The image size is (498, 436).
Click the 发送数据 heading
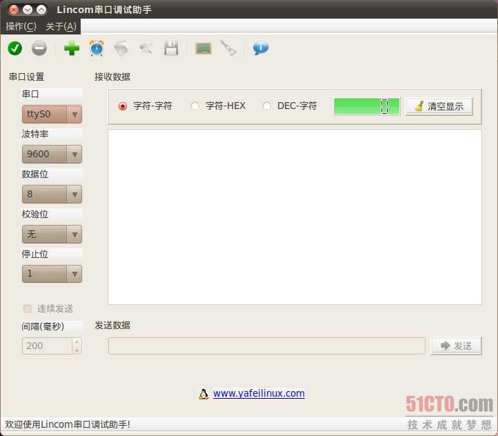coord(112,325)
